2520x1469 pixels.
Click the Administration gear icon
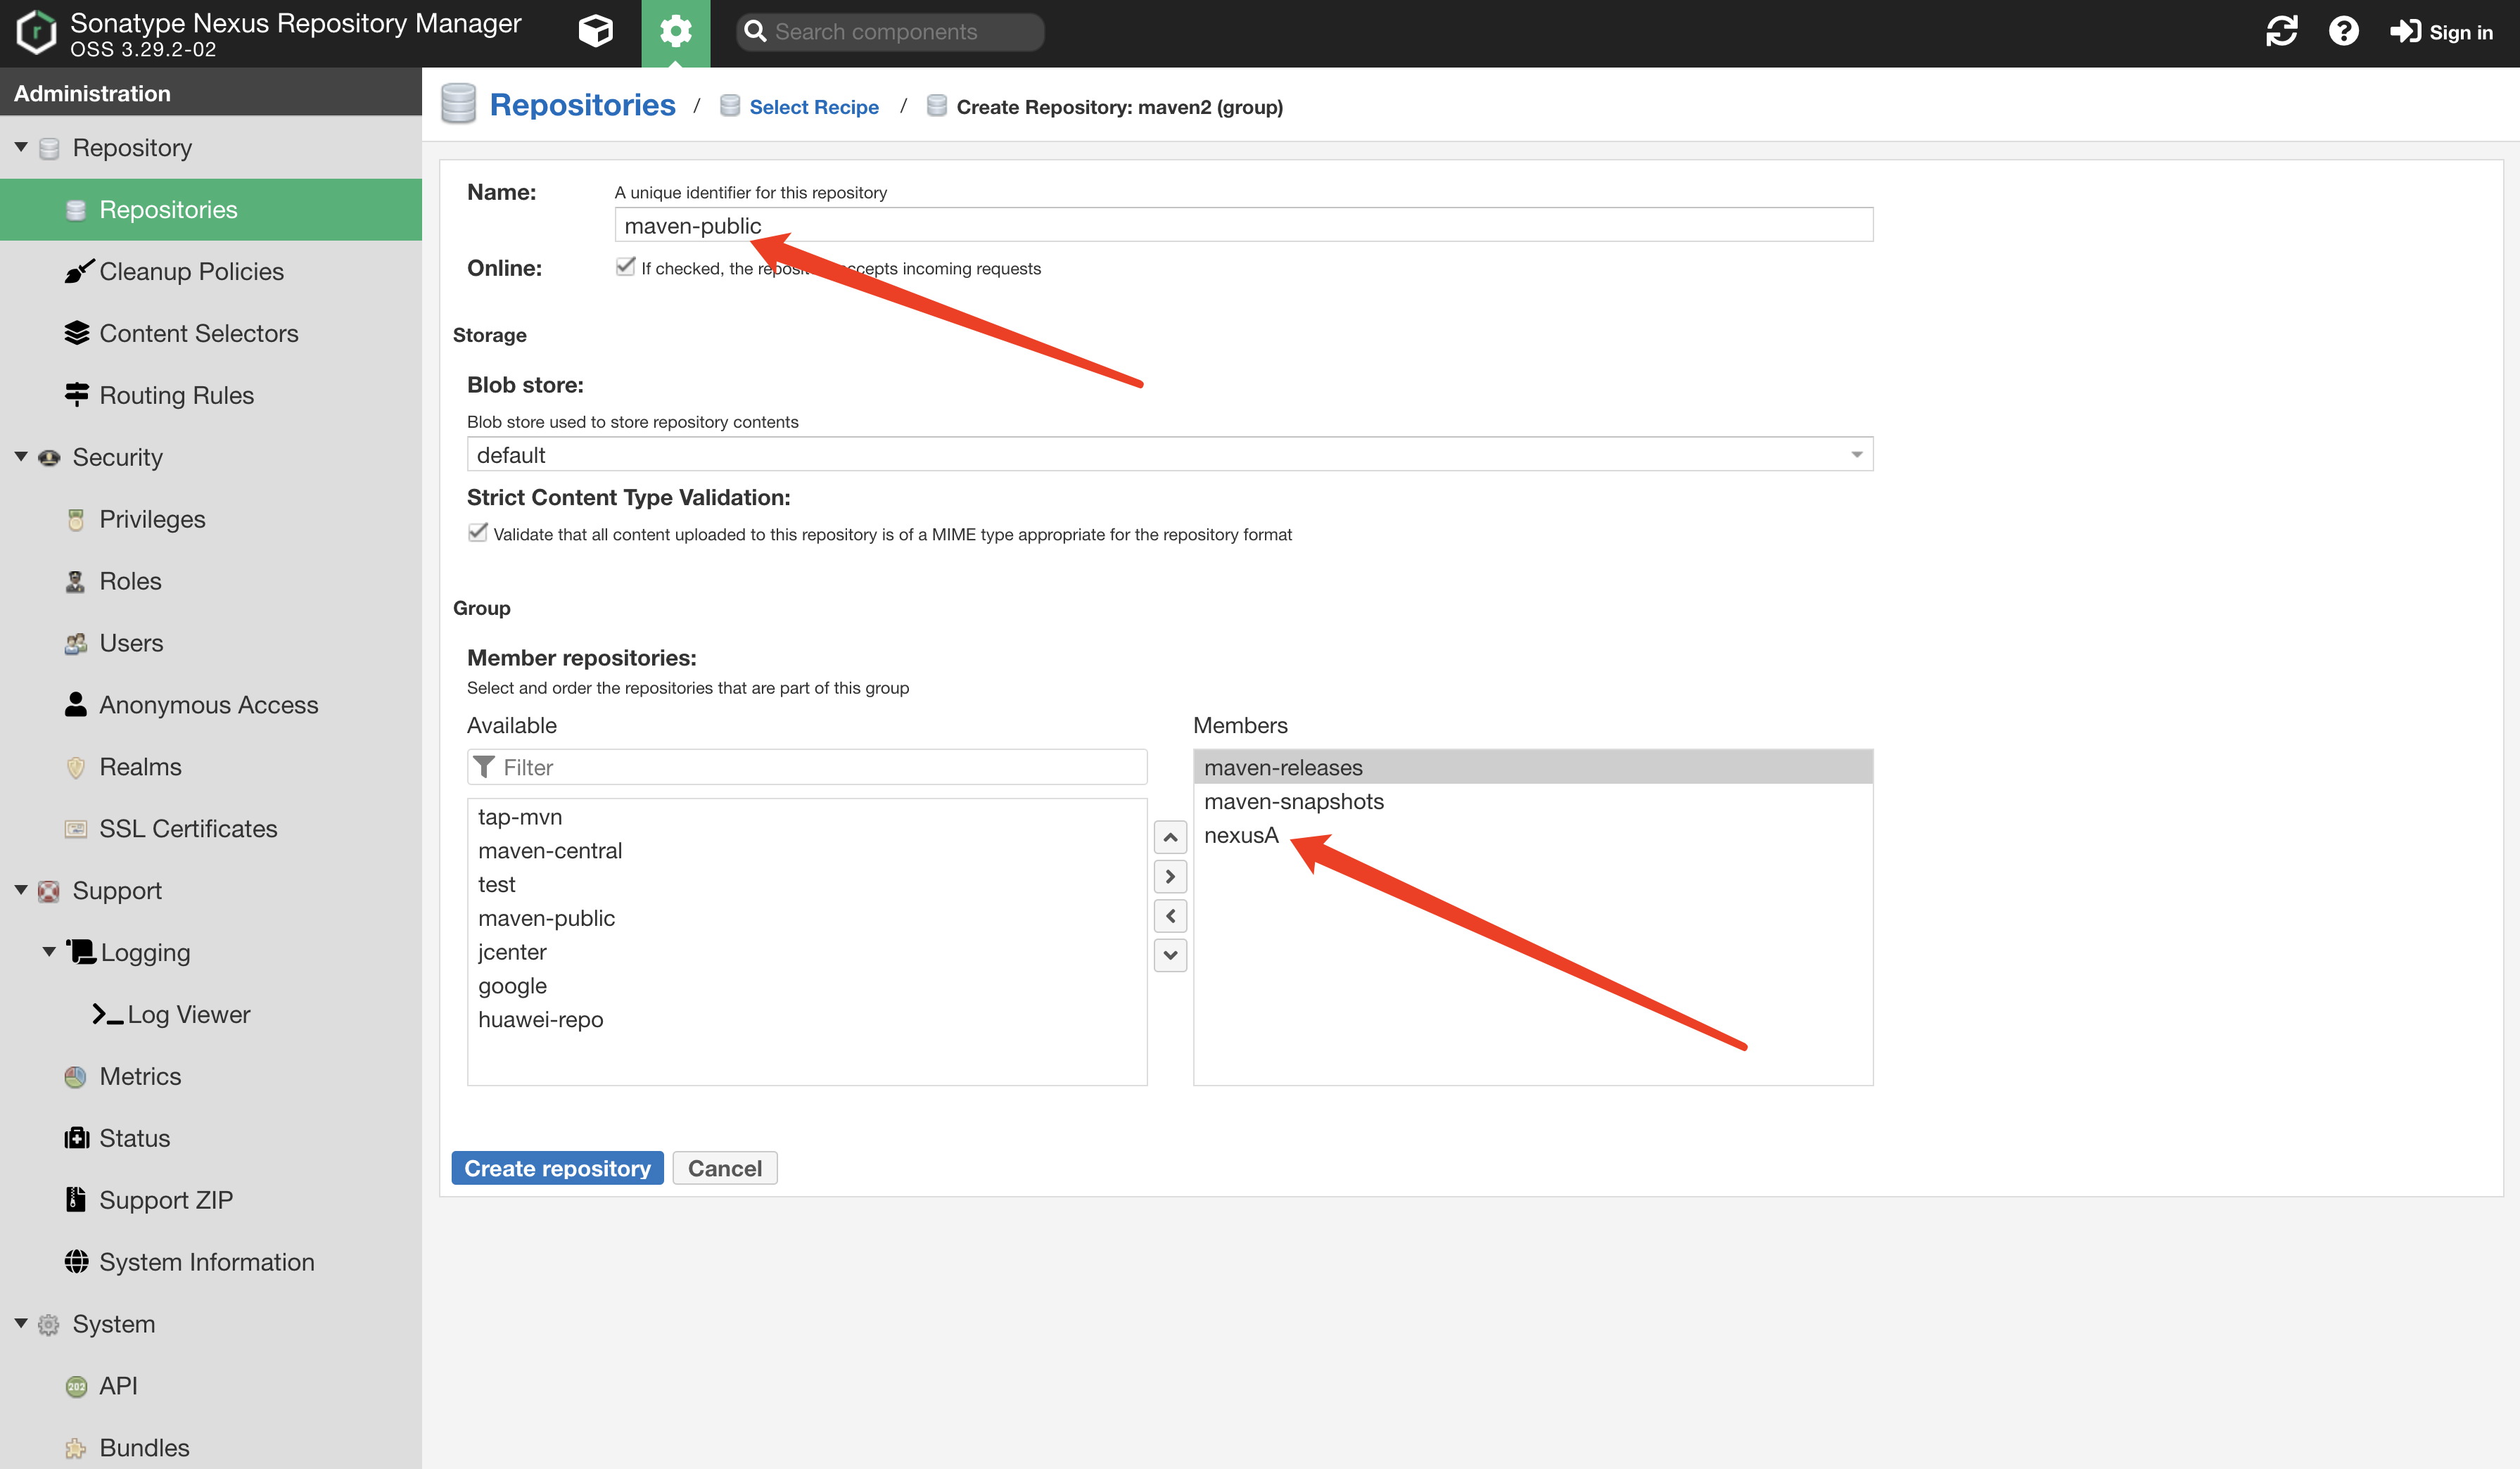click(x=676, y=32)
